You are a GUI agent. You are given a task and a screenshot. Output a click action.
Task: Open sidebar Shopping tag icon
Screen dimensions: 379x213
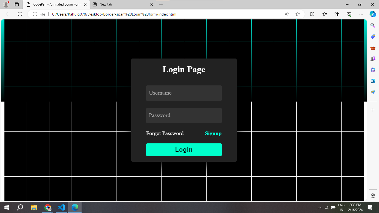pyautogui.click(x=373, y=37)
